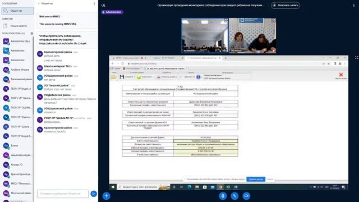Select the Administrator room webcam thumbnail
Image resolution: width=359 pixels, height=202 pixels.
(205, 35)
